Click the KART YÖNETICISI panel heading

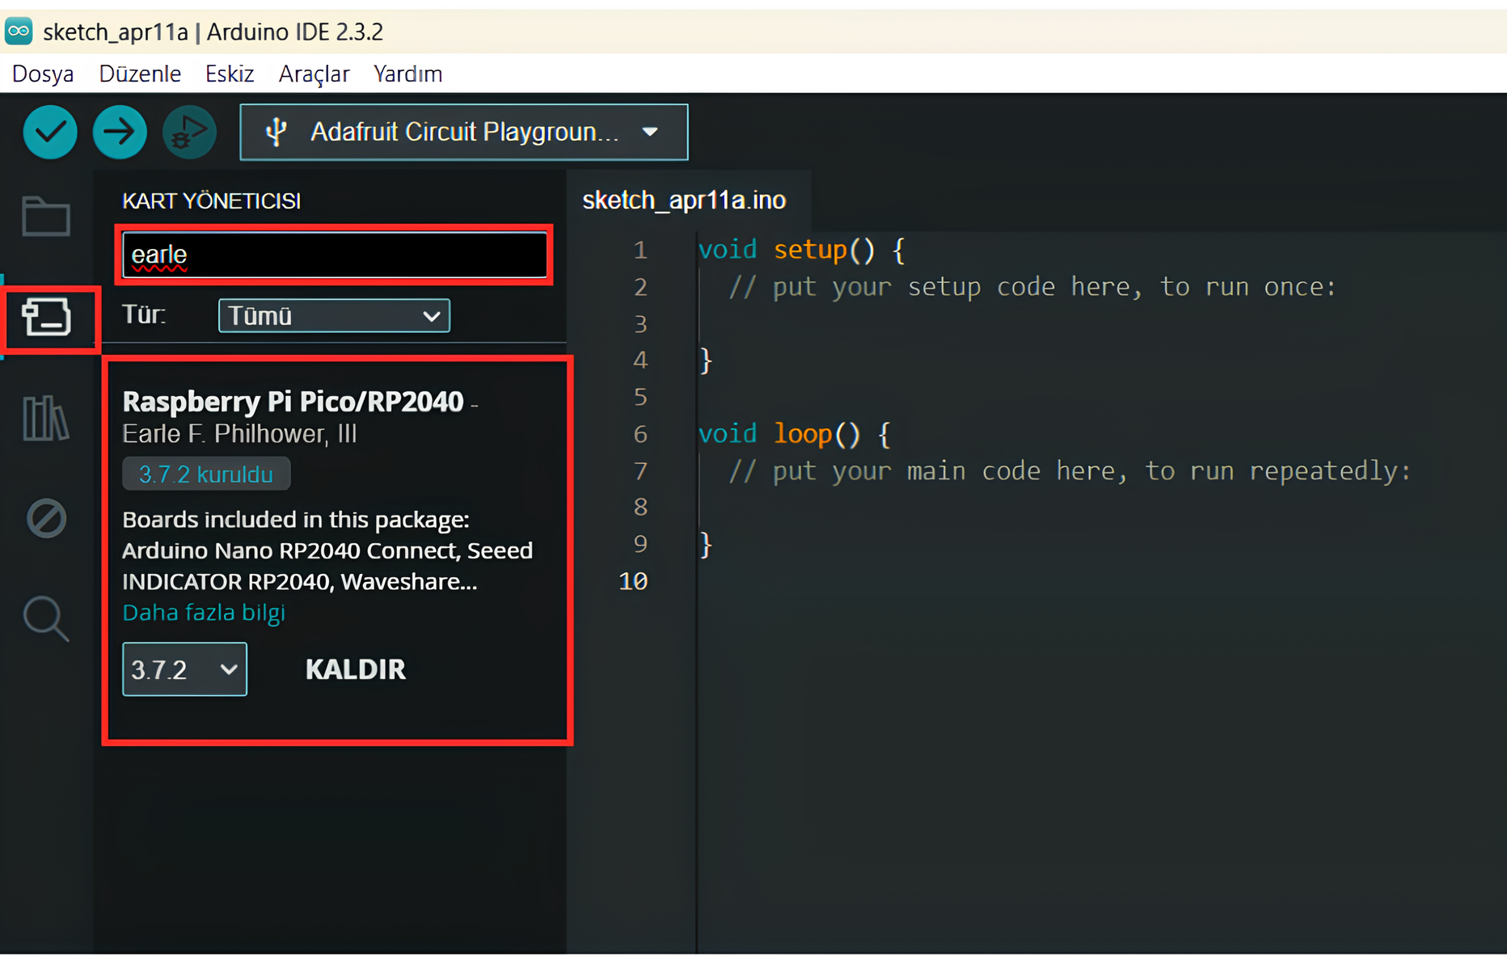[x=211, y=201]
